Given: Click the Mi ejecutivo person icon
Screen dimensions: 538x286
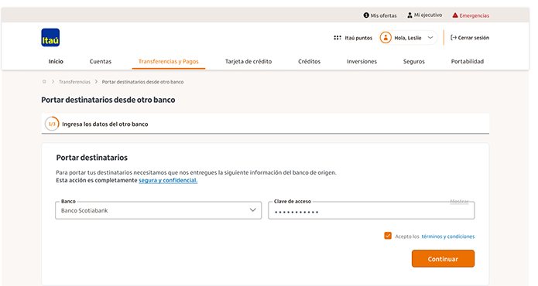Looking at the screenshot, I should [x=409, y=15].
